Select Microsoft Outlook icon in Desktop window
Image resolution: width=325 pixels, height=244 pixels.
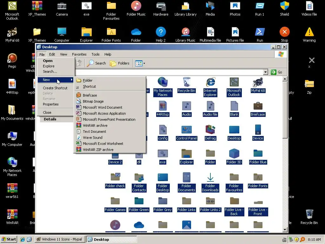pos(234,87)
